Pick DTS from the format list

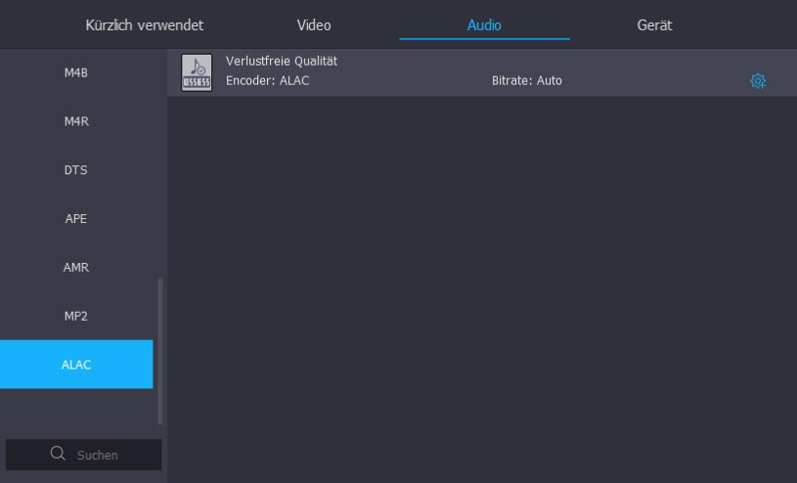[77, 170]
